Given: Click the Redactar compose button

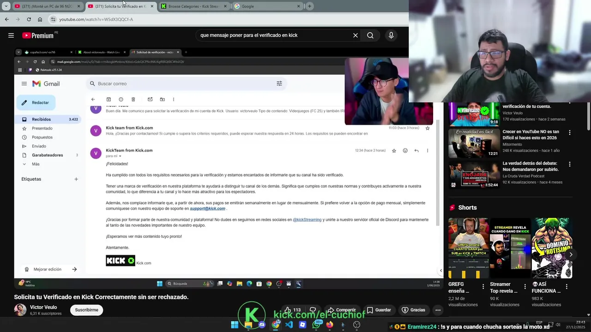Looking at the screenshot, I should pyautogui.click(x=36, y=102).
